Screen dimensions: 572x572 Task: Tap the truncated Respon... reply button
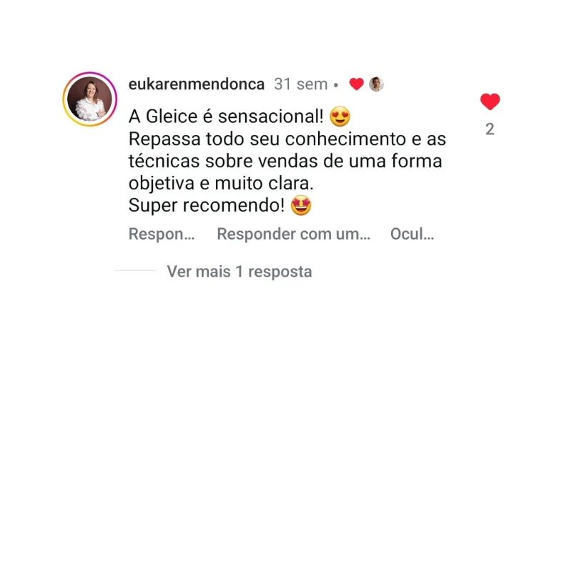tap(162, 234)
